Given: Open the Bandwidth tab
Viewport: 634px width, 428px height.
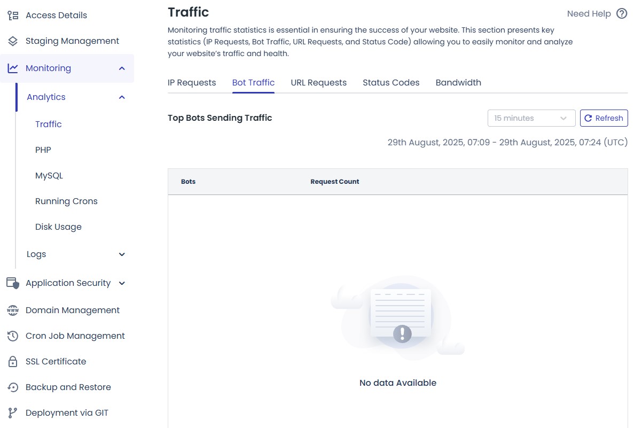Looking at the screenshot, I should [x=458, y=82].
